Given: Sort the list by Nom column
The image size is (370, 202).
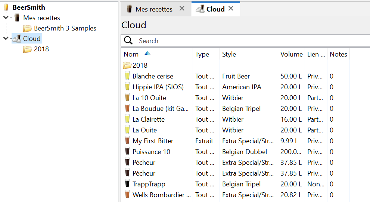Looking at the screenshot, I should [131, 54].
